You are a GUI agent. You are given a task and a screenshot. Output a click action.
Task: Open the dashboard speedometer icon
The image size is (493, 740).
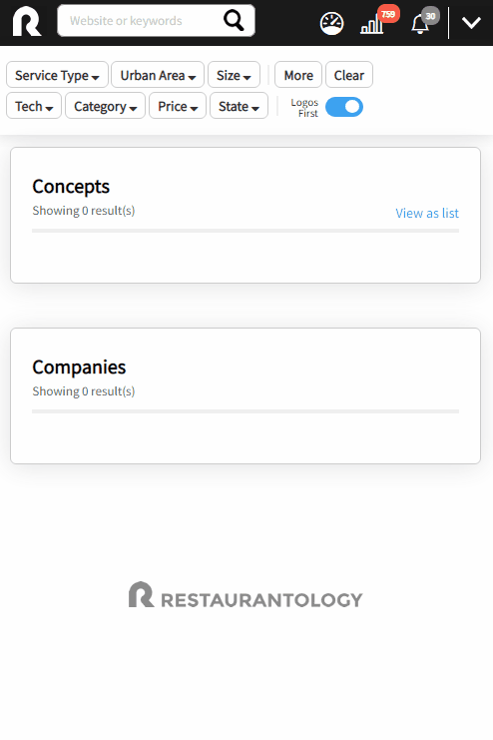pyautogui.click(x=331, y=24)
